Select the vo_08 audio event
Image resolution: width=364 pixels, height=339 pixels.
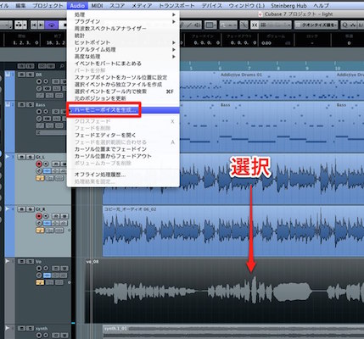coord(224,291)
